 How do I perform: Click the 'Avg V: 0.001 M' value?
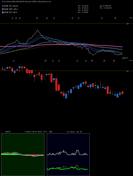pos(105,6)
